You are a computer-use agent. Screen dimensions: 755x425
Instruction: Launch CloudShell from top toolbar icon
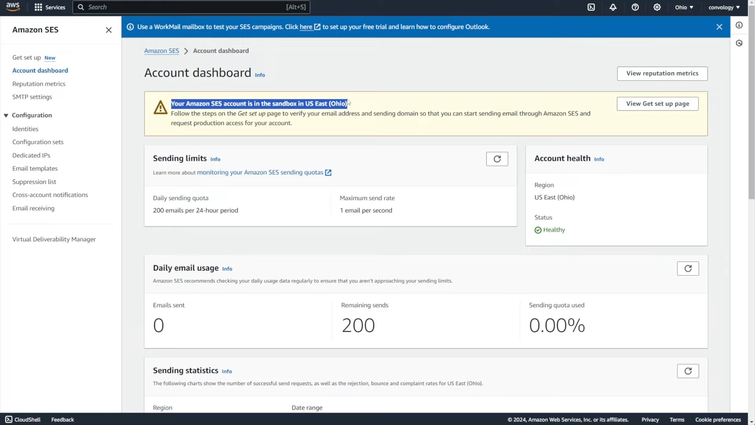pos(591,7)
